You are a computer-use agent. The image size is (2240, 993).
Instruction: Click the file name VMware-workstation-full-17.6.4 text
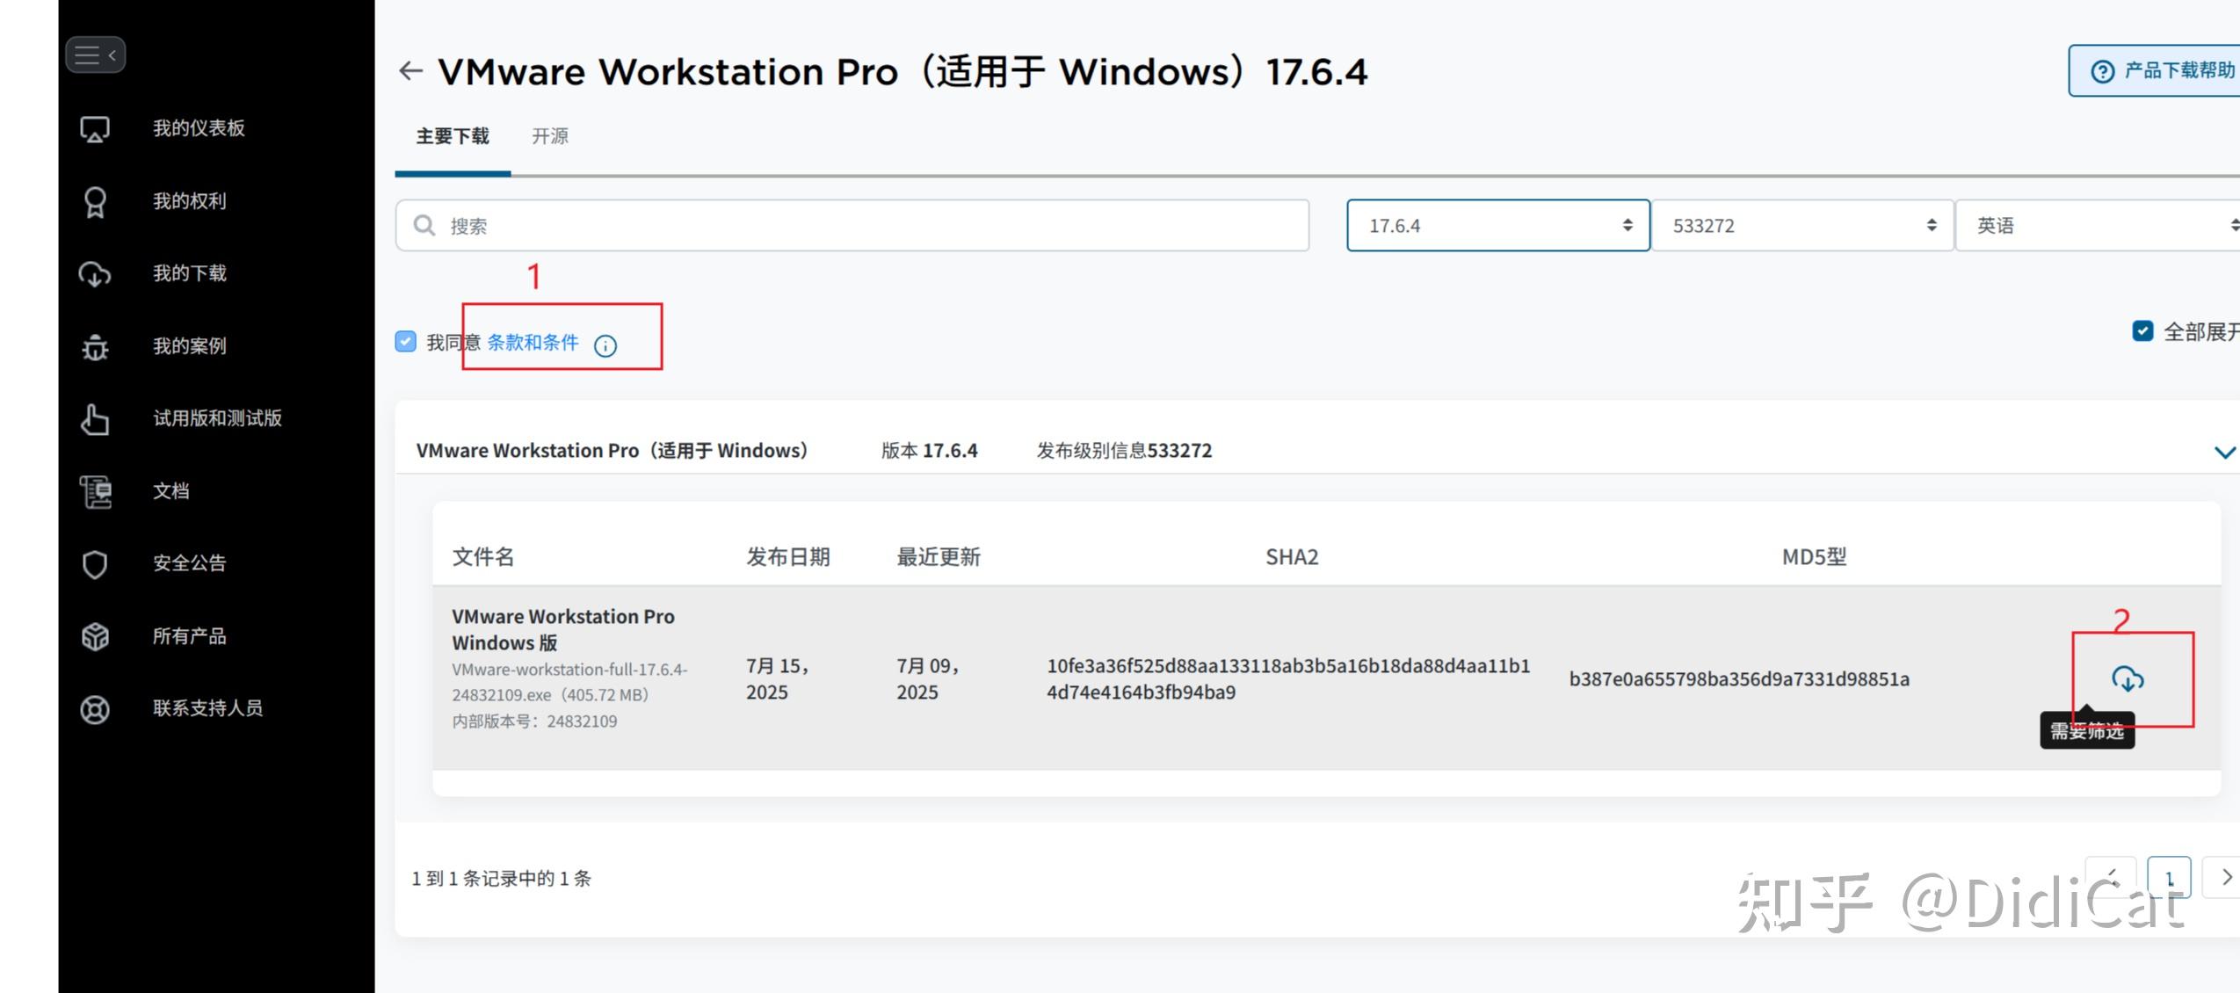[x=569, y=682]
